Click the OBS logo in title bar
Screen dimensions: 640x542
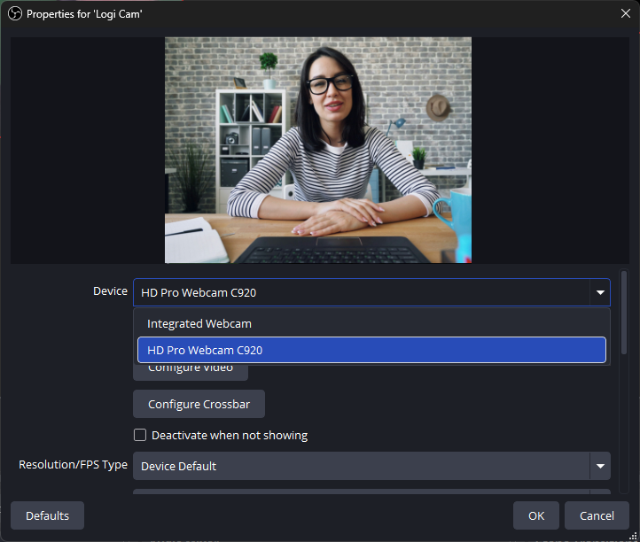point(14,14)
